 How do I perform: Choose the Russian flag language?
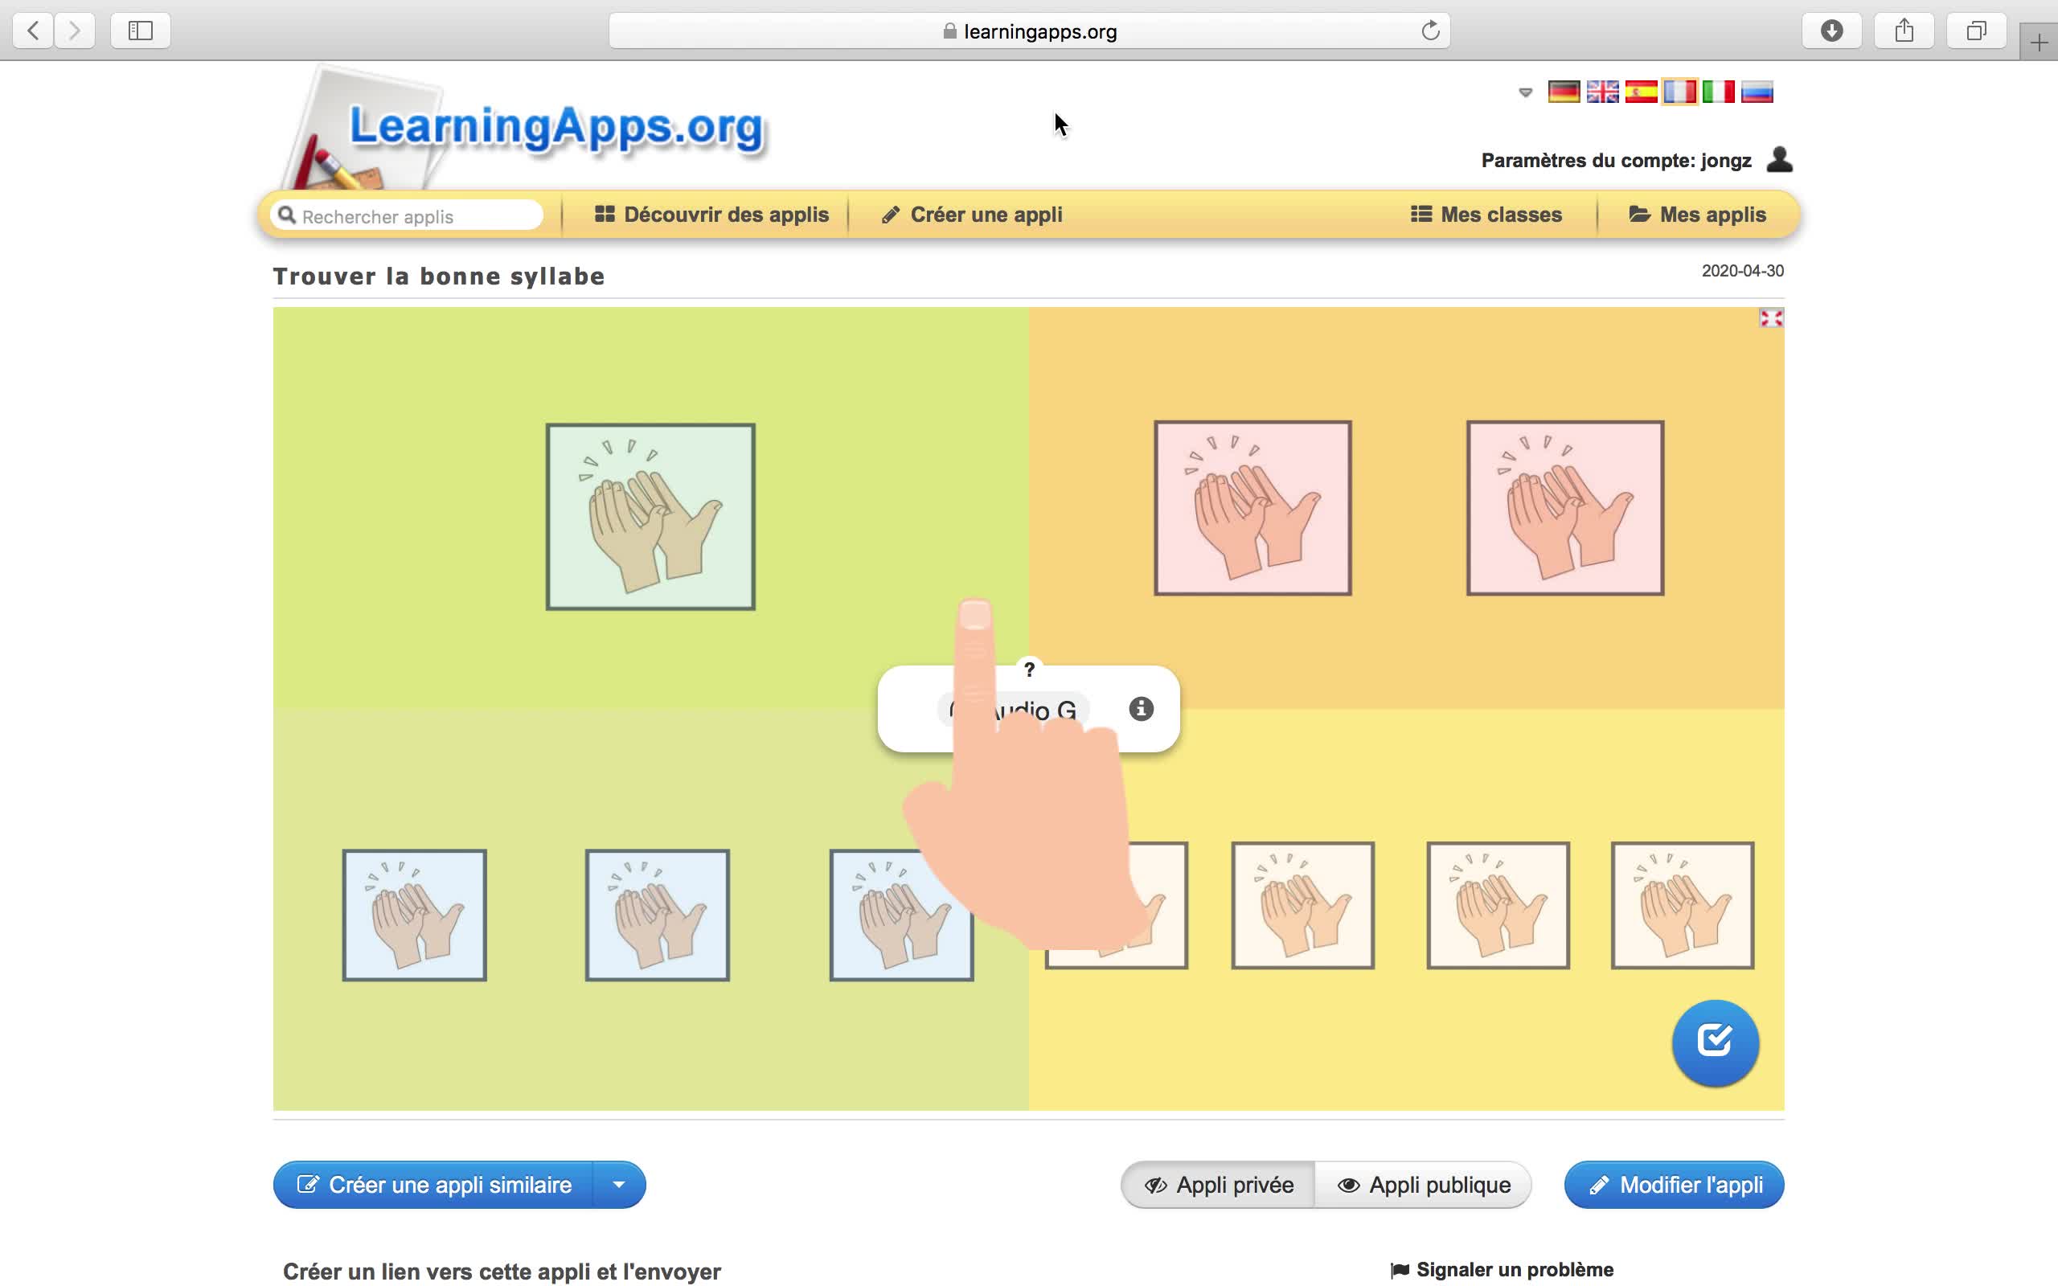point(1757,92)
